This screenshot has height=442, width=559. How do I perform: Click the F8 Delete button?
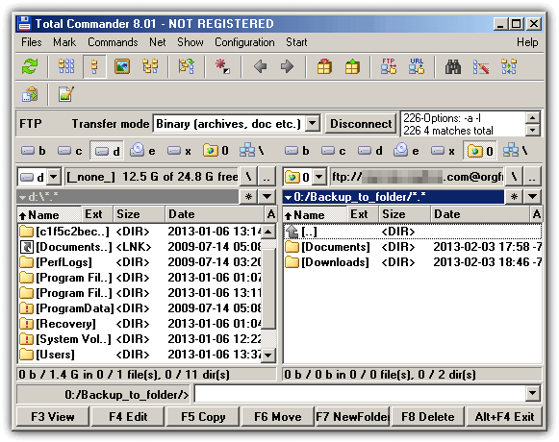[x=428, y=416]
